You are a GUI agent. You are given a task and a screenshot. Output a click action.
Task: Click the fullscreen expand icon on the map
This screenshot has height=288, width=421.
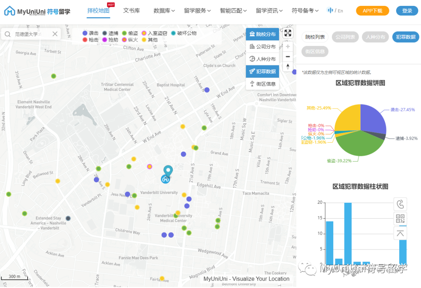[x=288, y=33]
